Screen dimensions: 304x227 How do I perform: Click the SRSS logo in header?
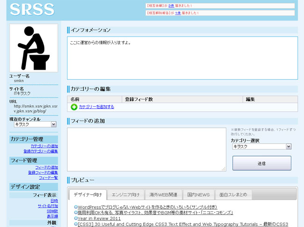32,9
